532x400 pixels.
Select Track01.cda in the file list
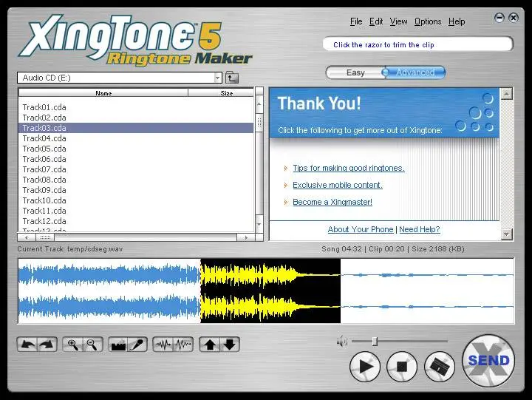(x=136, y=107)
